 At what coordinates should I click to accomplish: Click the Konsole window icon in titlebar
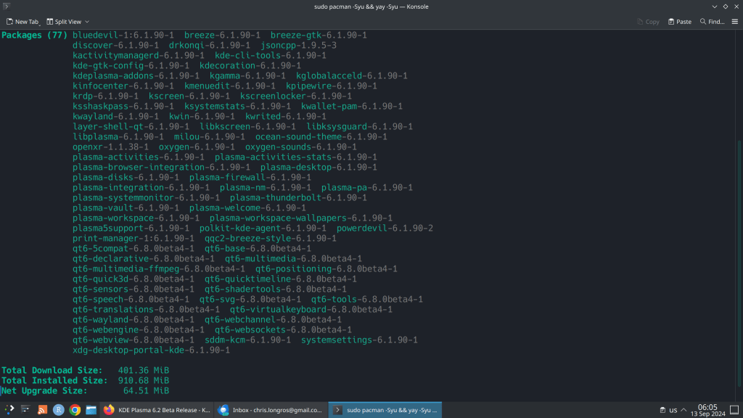7,7
